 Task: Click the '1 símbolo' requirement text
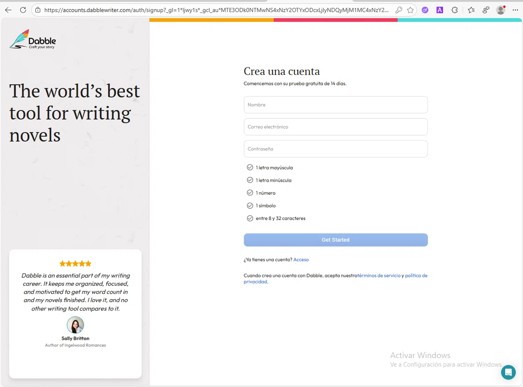point(266,206)
